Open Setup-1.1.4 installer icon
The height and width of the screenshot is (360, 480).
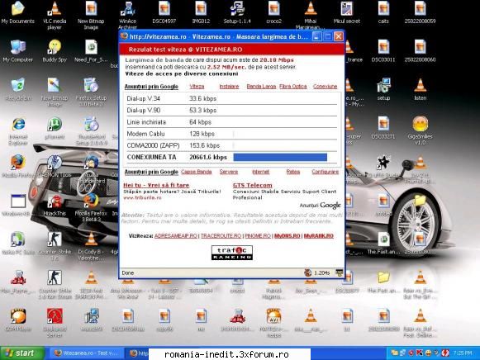coord(237,13)
